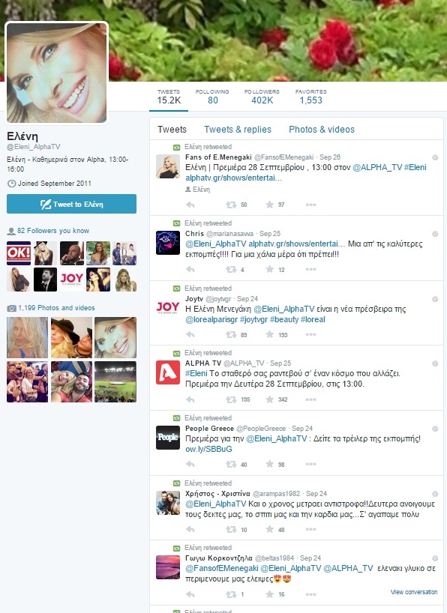Open the Photos & videos tab

click(322, 130)
